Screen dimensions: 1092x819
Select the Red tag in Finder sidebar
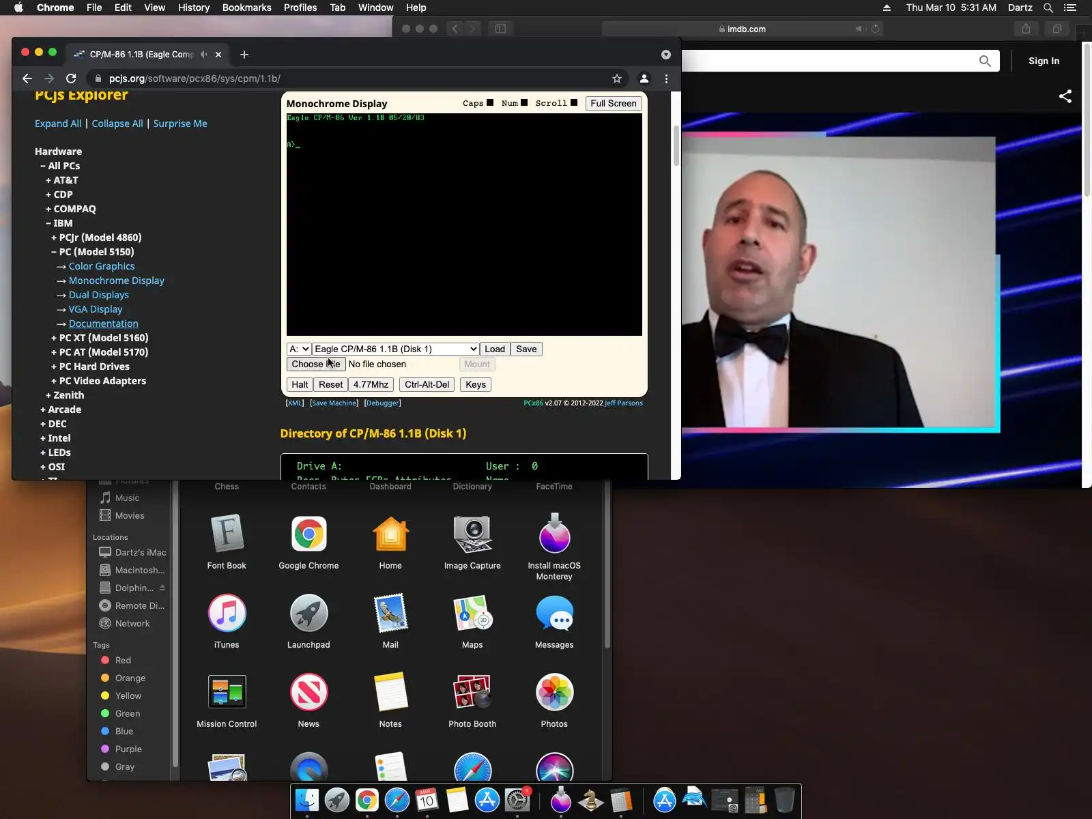(x=123, y=660)
